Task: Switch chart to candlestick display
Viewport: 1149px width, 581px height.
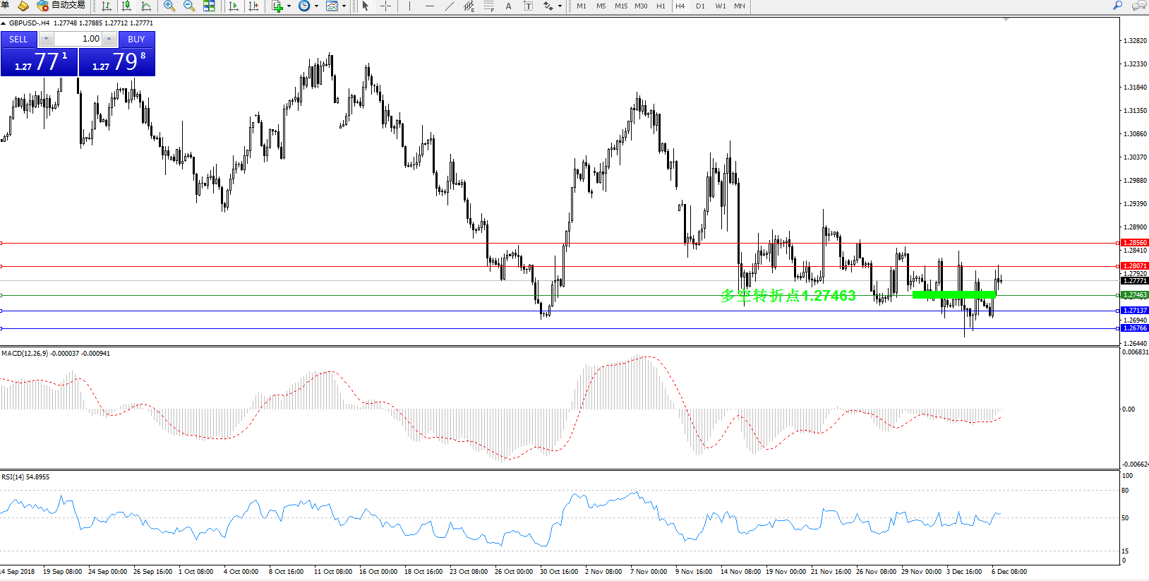Action: pyautogui.click(x=126, y=6)
